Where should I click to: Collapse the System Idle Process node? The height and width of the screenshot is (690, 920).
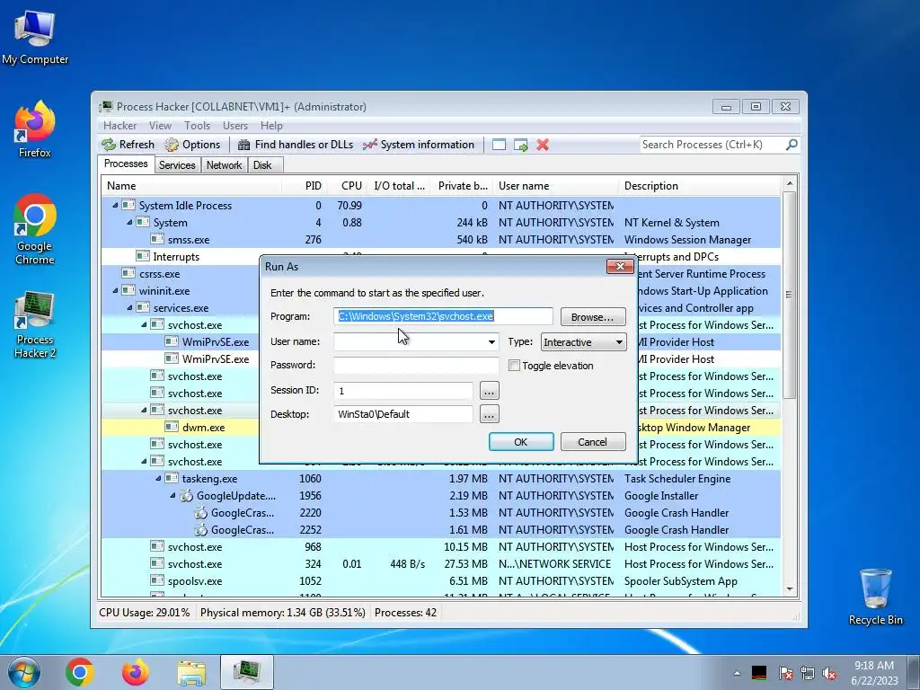[x=115, y=206]
